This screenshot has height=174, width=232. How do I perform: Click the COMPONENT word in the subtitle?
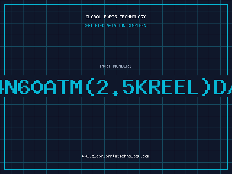138,26
